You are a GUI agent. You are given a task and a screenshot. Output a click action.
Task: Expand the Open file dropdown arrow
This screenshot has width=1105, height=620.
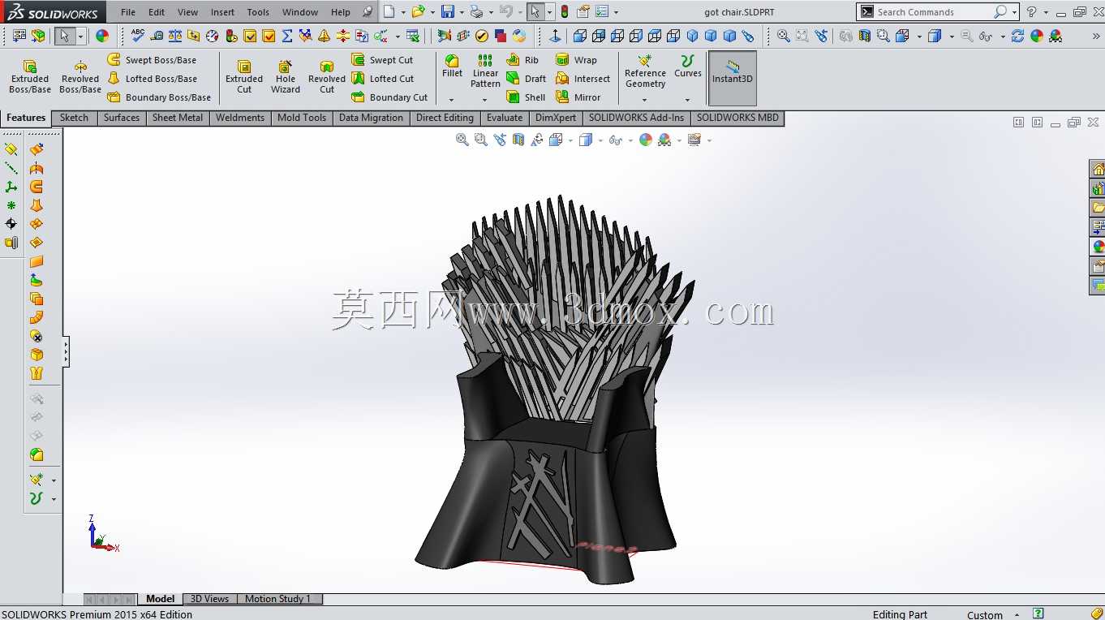point(432,12)
